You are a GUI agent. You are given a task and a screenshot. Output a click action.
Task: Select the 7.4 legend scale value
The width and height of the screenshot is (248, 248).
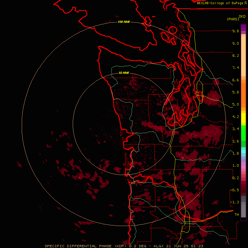[236, 68]
